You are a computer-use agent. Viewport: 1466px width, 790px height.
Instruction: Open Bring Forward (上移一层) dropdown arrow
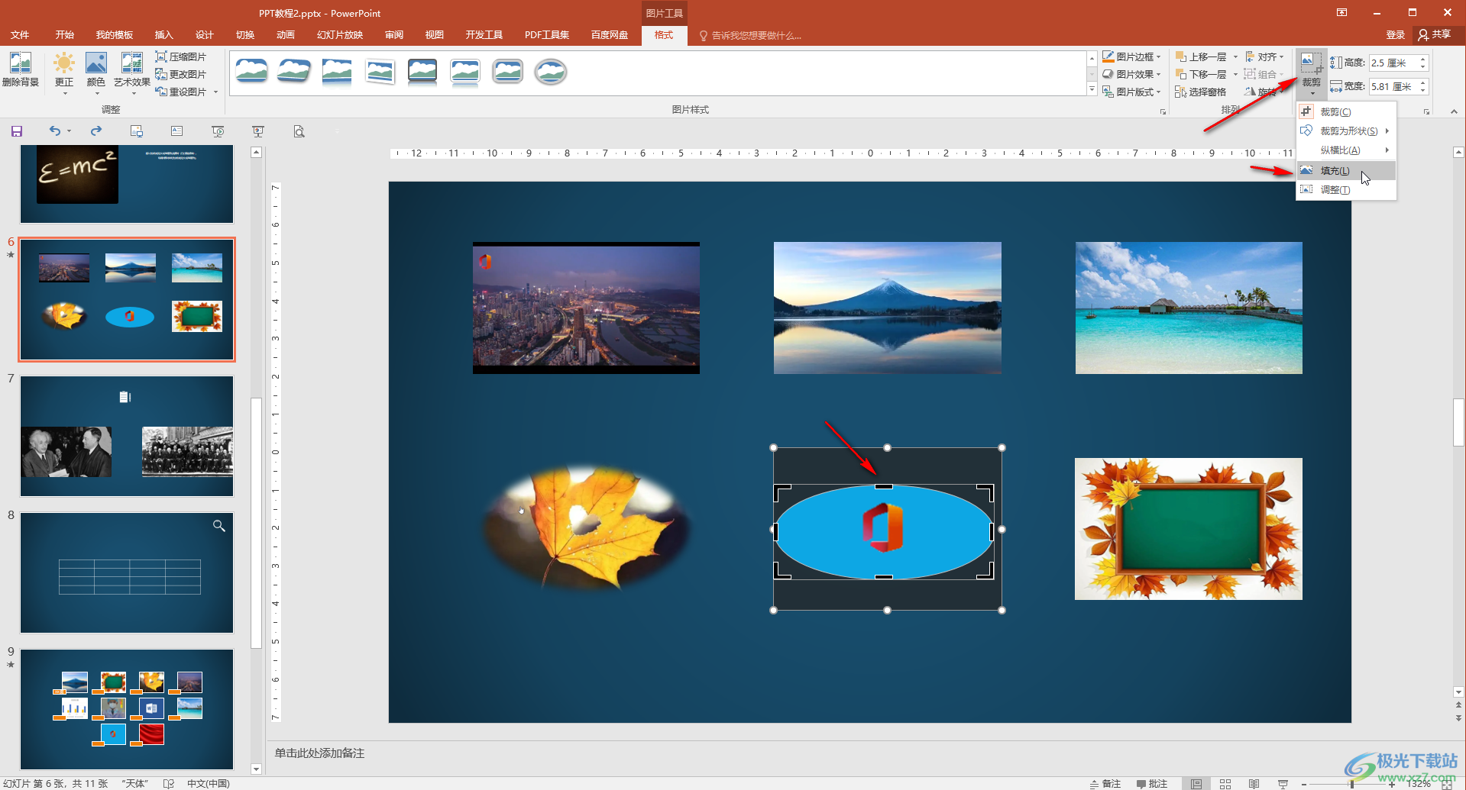[x=1235, y=56]
